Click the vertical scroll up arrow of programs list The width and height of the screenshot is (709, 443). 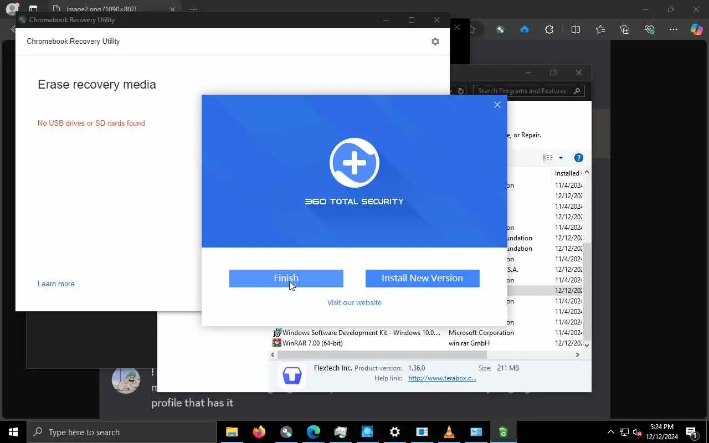(587, 172)
